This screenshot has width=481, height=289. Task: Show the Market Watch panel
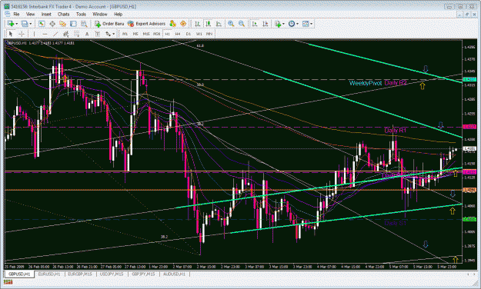click(42, 24)
